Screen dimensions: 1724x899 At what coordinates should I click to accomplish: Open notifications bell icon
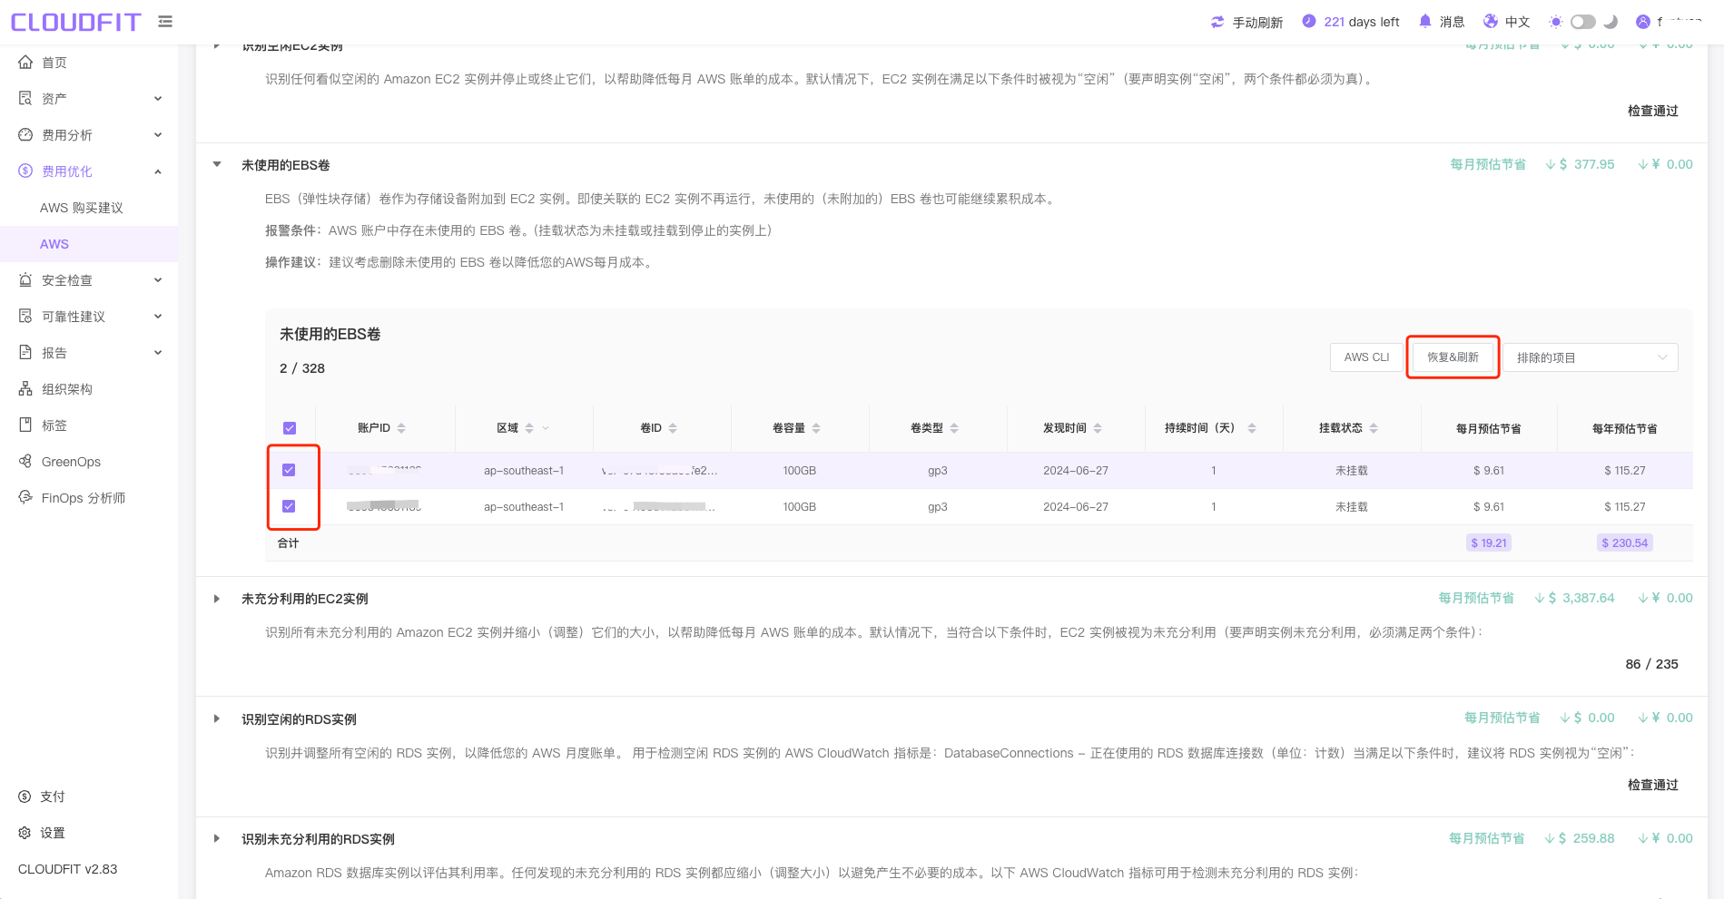(1425, 21)
